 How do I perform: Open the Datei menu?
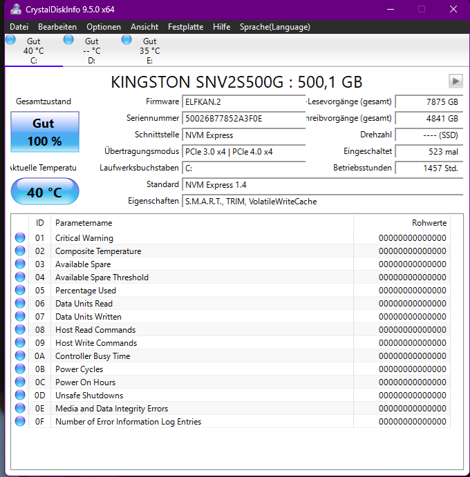[19, 27]
